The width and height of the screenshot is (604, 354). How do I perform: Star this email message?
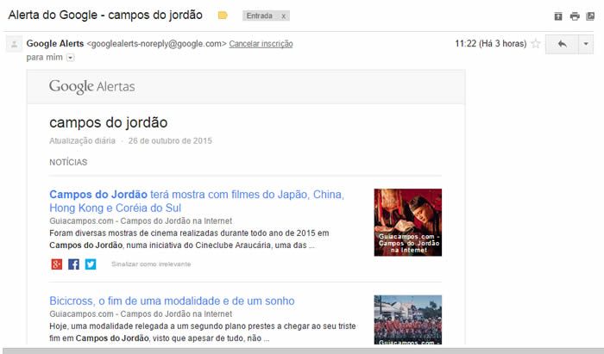535,44
